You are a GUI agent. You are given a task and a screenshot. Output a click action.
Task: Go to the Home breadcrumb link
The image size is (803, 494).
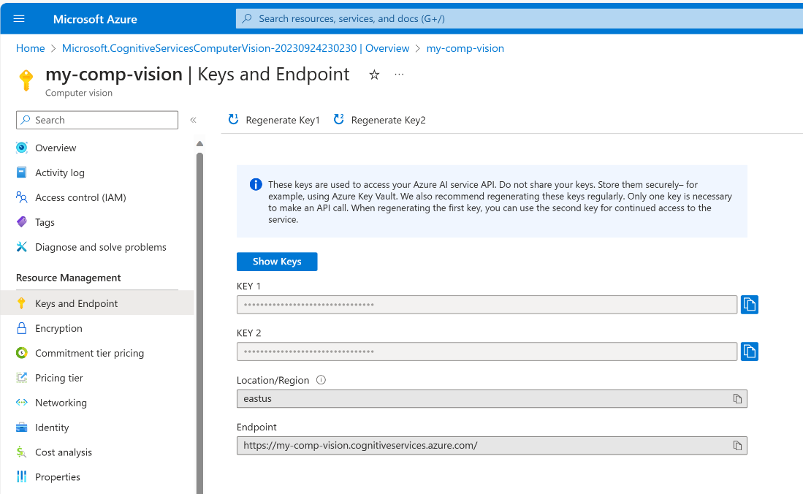pyautogui.click(x=30, y=48)
